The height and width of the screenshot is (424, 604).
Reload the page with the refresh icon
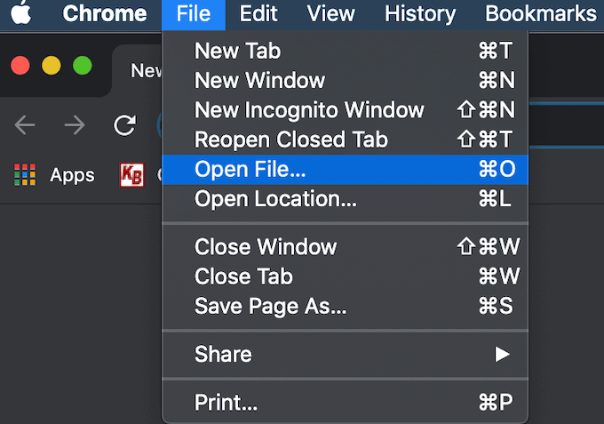124,125
